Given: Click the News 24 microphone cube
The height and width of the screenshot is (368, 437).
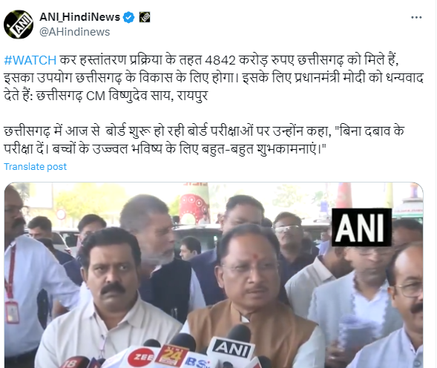Looking at the screenshot, I should click(171, 355).
